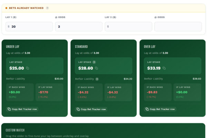Copy the $33.19 Over Lay stake
Viewport: 207px width, 138px height.
pyautogui.click(x=164, y=68)
